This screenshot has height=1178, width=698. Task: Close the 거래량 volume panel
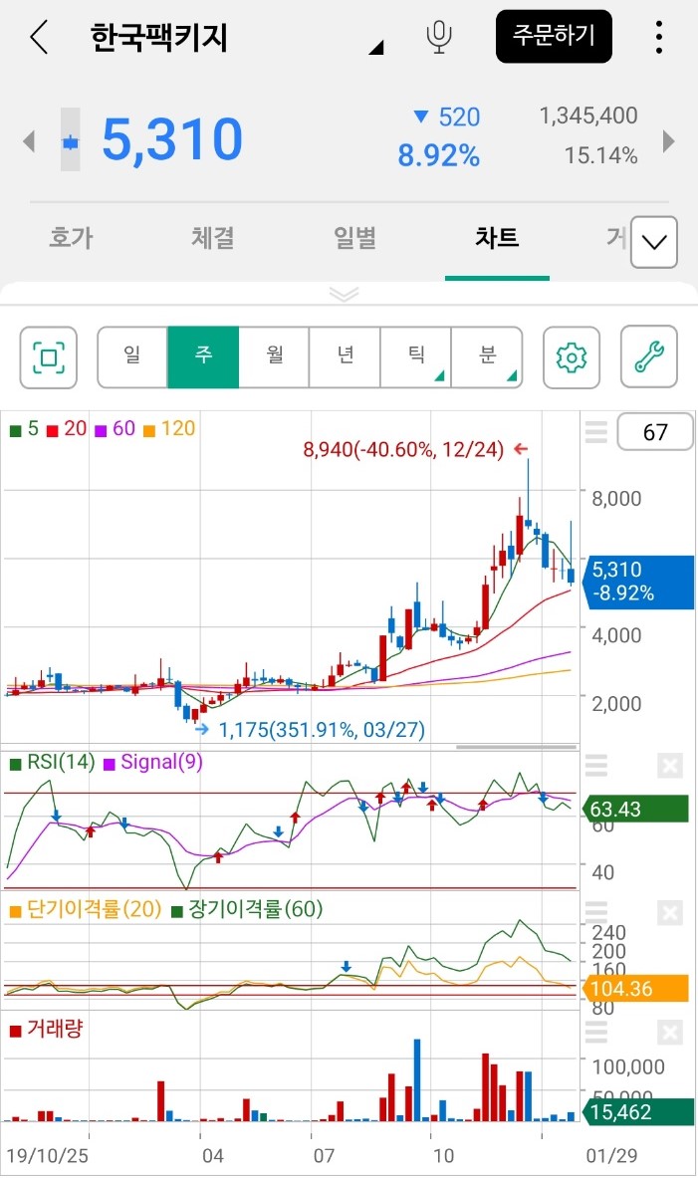click(x=669, y=1033)
